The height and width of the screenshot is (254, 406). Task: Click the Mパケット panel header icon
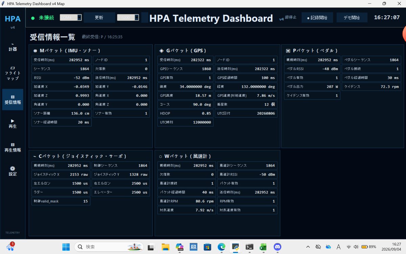tap(36, 51)
